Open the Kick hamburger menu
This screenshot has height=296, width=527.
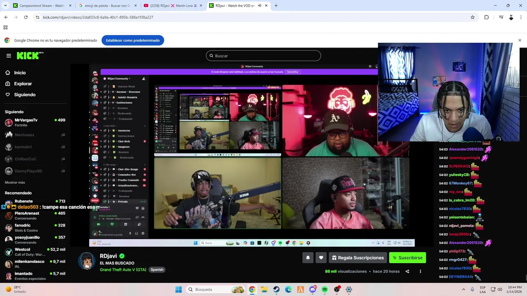click(8, 55)
